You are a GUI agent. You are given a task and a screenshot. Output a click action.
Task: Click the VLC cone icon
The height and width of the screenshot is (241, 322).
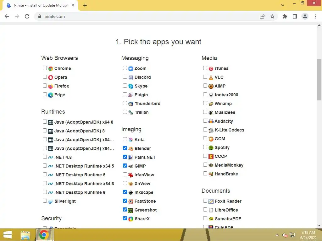click(x=211, y=78)
